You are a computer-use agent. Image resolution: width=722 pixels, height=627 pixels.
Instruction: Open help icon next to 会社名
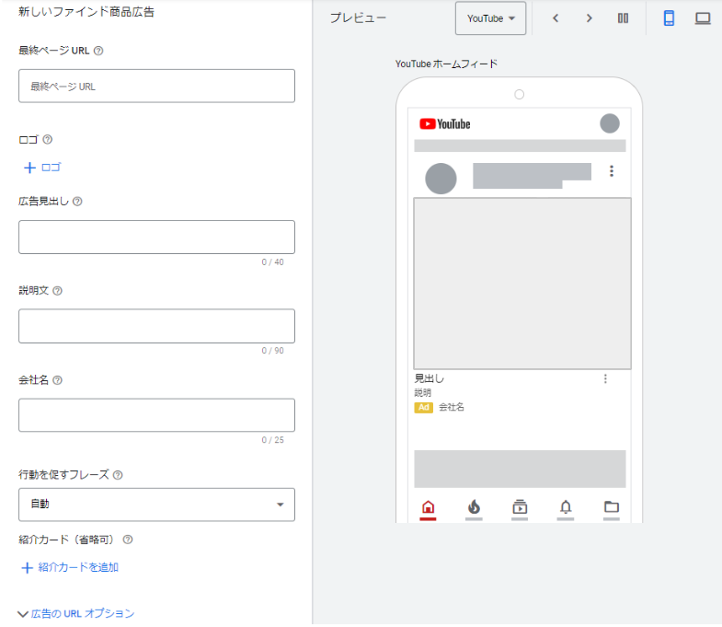[x=58, y=380]
